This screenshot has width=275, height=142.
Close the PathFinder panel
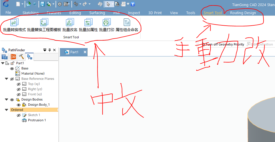click(x=54, y=50)
